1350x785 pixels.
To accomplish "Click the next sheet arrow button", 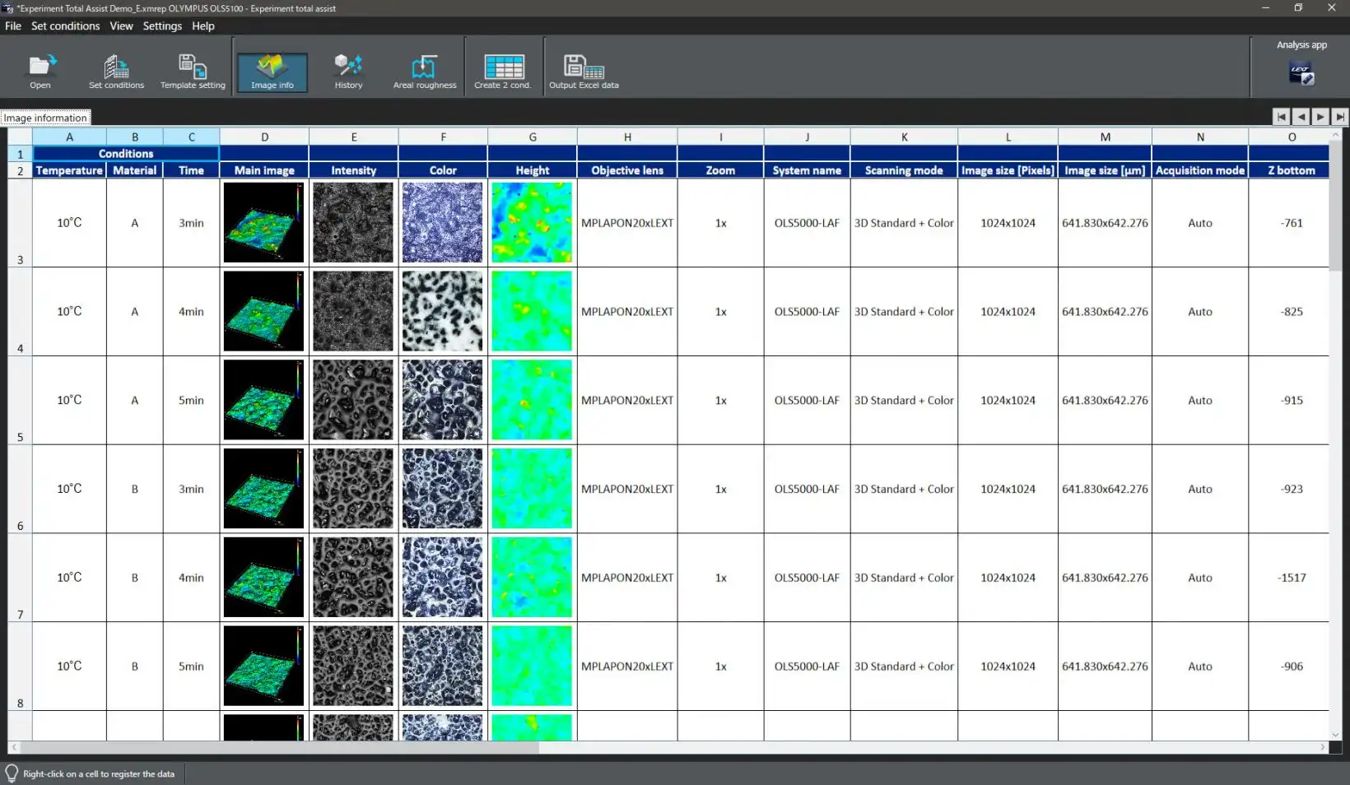I will click(x=1320, y=117).
